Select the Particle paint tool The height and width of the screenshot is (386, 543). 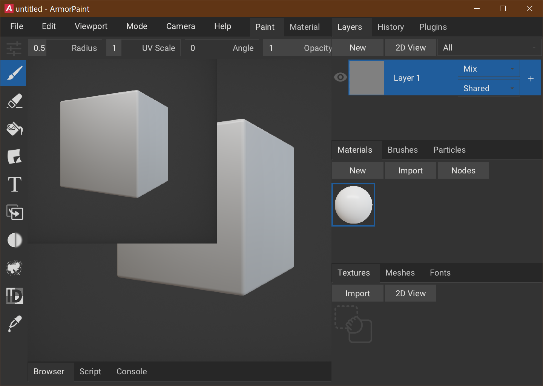coord(14,268)
